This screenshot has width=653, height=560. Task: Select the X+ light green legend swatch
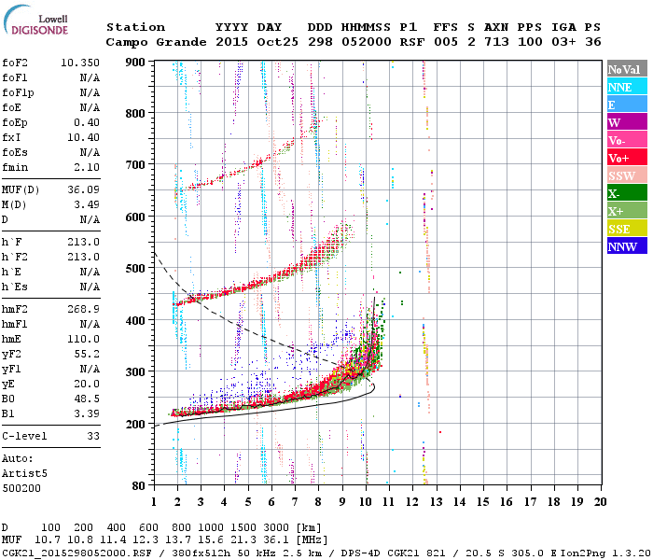(x=627, y=210)
